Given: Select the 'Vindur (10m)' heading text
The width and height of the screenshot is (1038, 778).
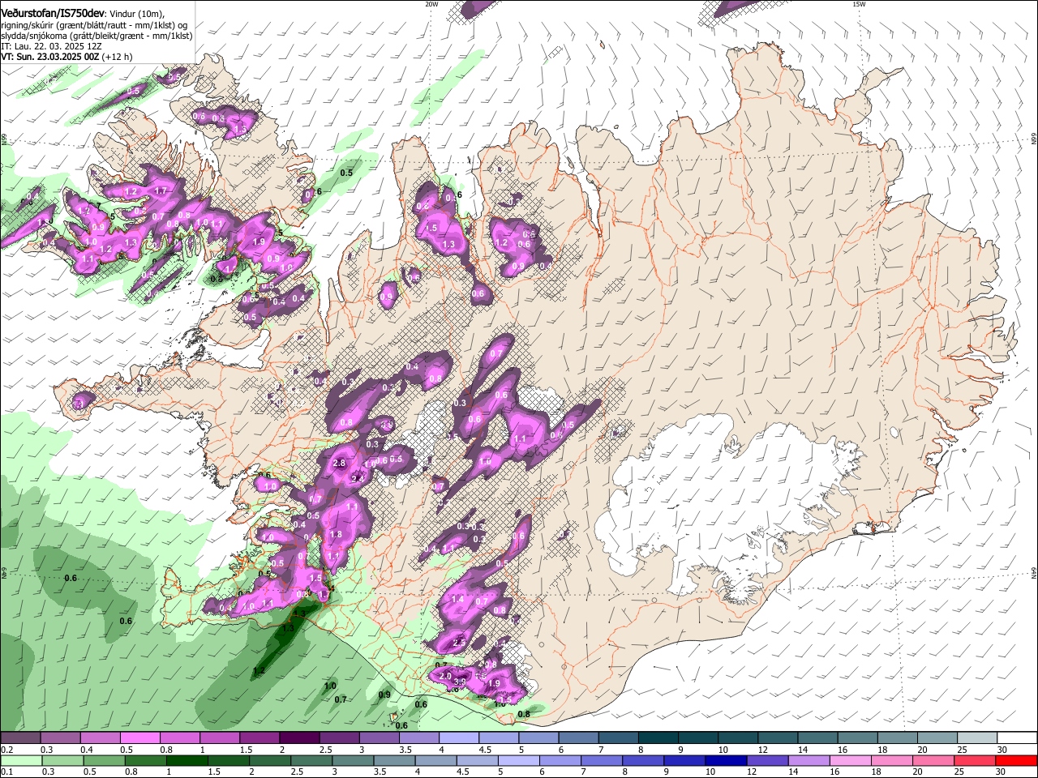Looking at the screenshot, I should (x=137, y=14).
